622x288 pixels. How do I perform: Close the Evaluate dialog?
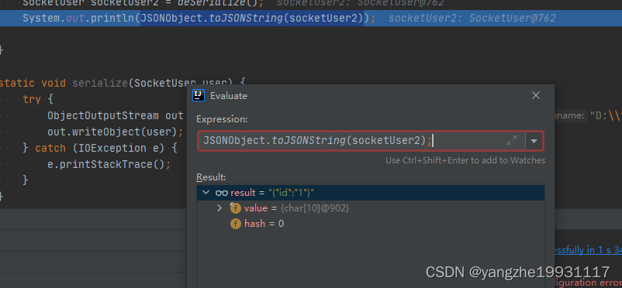(x=536, y=95)
